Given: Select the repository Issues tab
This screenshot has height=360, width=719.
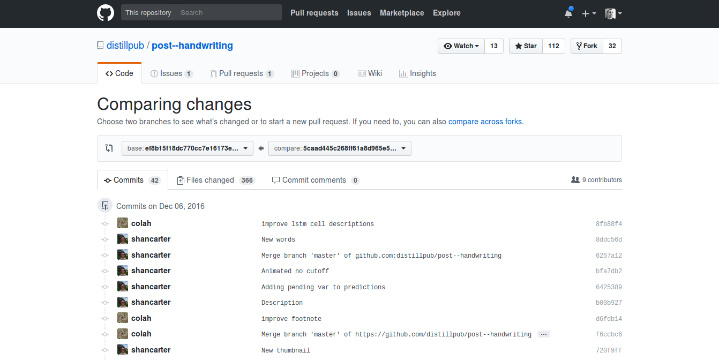Looking at the screenshot, I should click(x=172, y=73).
